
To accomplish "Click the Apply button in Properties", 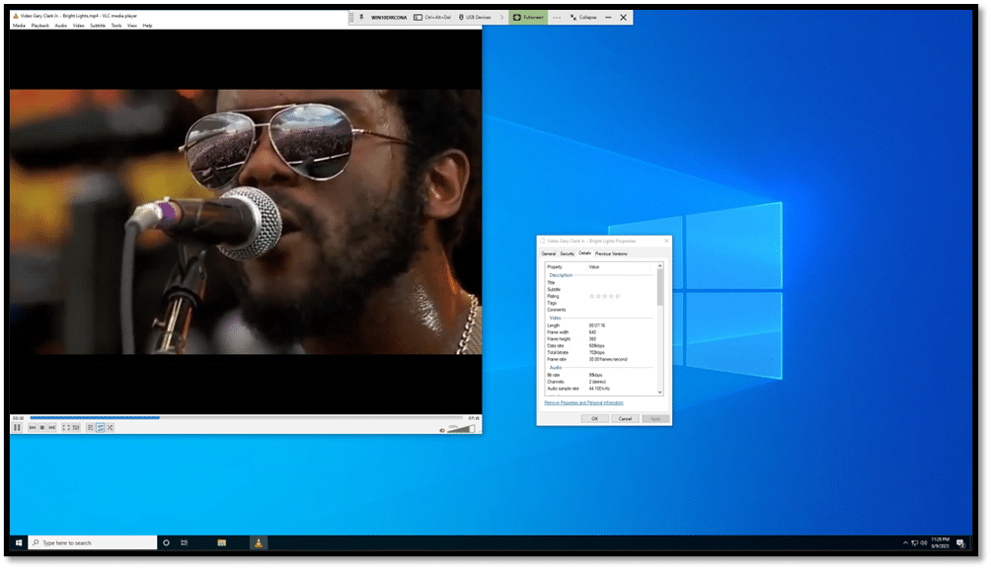I will point(655,419).
